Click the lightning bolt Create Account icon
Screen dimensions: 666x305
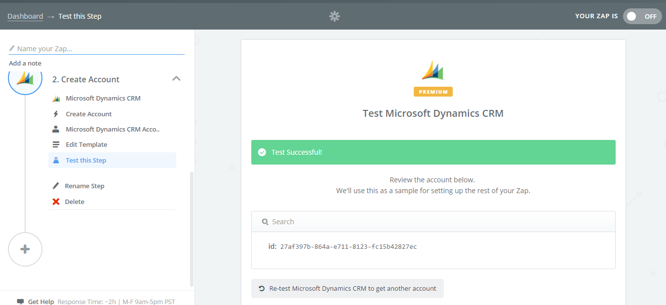click(x=56, y=114)
